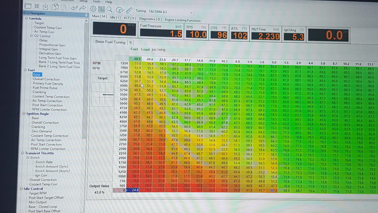
Task: Select Long Term Fuel Trim Gain
Action: pyautogui.click(x=58, y=58)
